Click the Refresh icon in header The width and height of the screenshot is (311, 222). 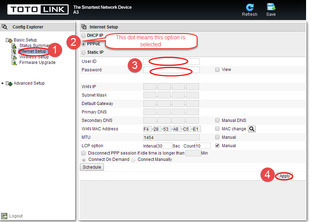pyautogui.click(x=249, y=7)
